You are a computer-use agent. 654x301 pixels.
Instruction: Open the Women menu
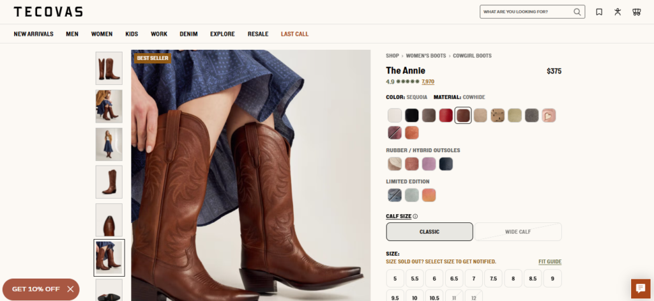(x=102, y=34)
